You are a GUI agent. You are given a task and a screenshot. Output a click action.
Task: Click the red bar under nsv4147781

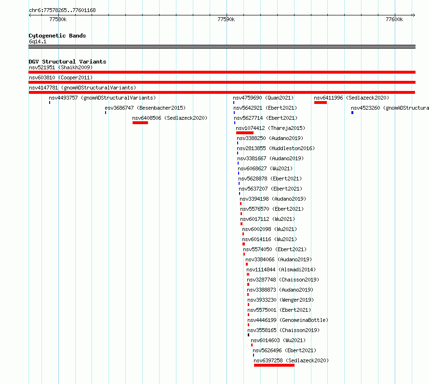point(222,92)
